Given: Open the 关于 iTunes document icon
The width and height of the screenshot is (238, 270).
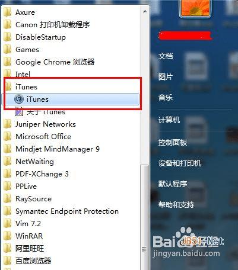Looking at the screenshot, I should pyautogui.click(x=19, y=111).
